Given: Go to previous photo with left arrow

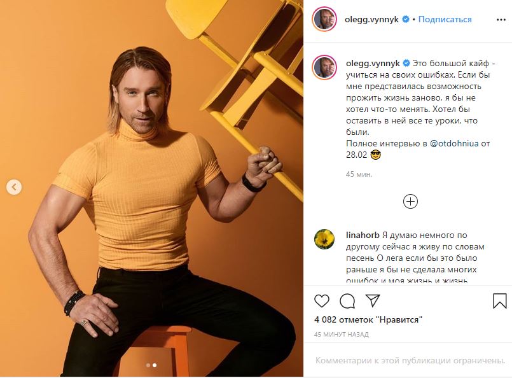Looking at the screenshot, I should tap(14, 187).
